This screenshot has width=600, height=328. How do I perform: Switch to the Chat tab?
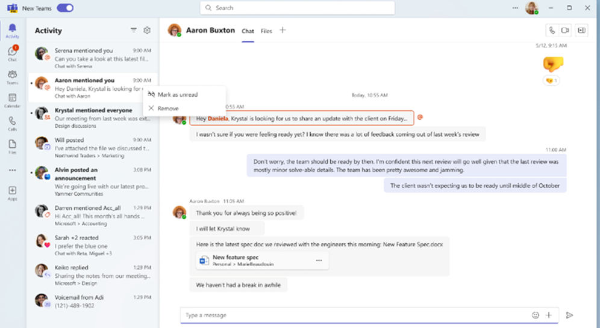click(x=248, y=31)
